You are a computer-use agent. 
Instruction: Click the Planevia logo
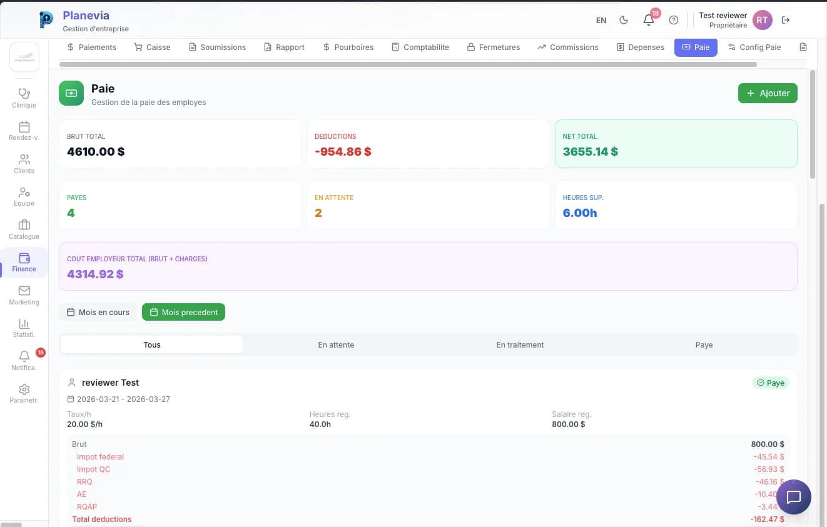[x=46, y=20]
